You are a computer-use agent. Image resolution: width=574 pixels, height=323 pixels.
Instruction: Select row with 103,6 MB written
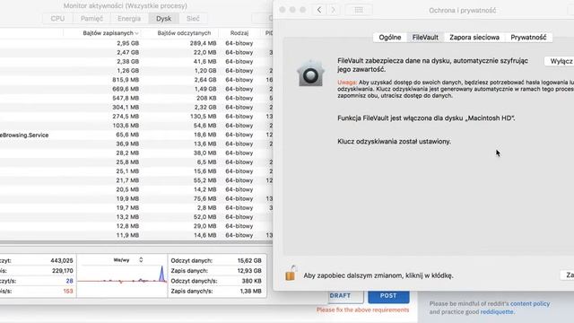click(136, 126)
